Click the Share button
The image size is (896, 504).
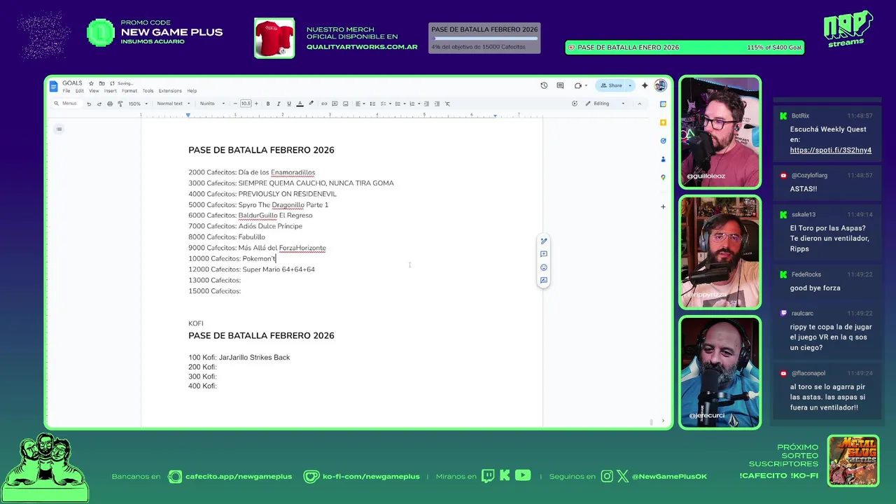611,85
